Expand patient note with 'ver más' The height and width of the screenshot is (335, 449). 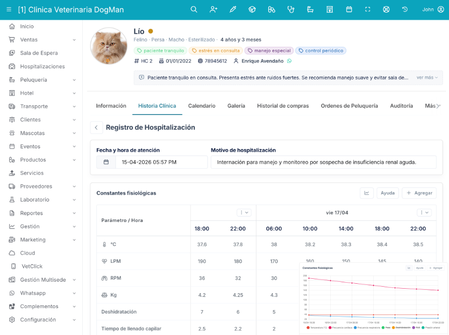[427, 78]
